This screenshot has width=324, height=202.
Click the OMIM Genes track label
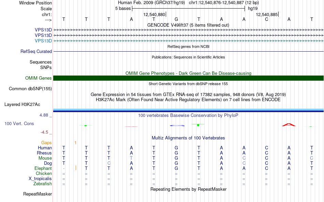pyautogui.click(x=39, y=78)
